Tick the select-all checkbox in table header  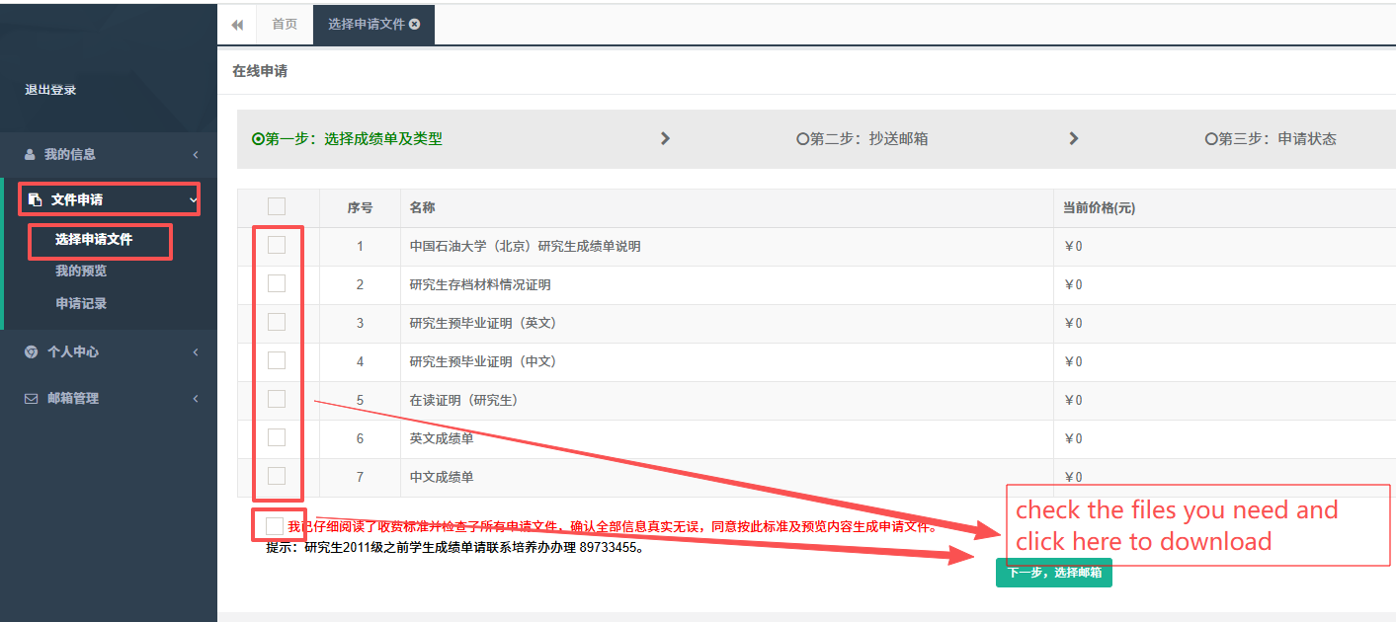click(x=277, y=206)
